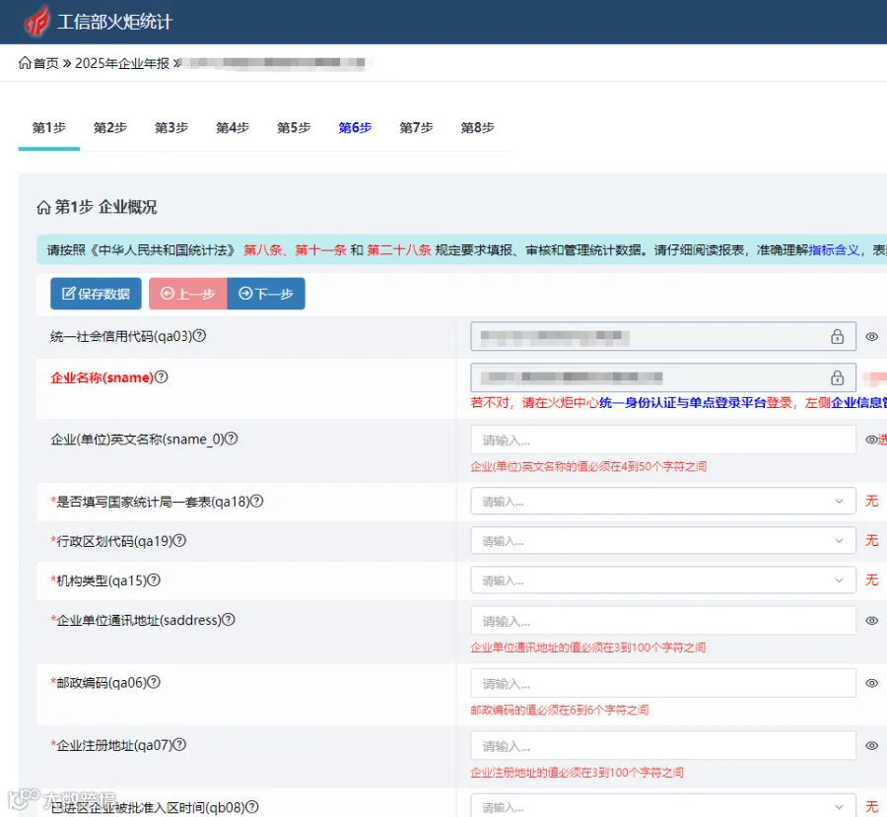The width and height of the screenshot is (887, 817).
Task: Click help icon beside 已进区企业被批准入区时间(qb08)
Action: pos(252,807)
